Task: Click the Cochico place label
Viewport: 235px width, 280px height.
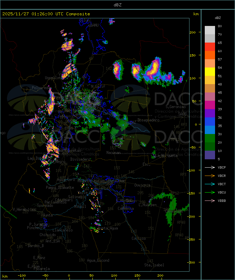Action: coord(139,238)
